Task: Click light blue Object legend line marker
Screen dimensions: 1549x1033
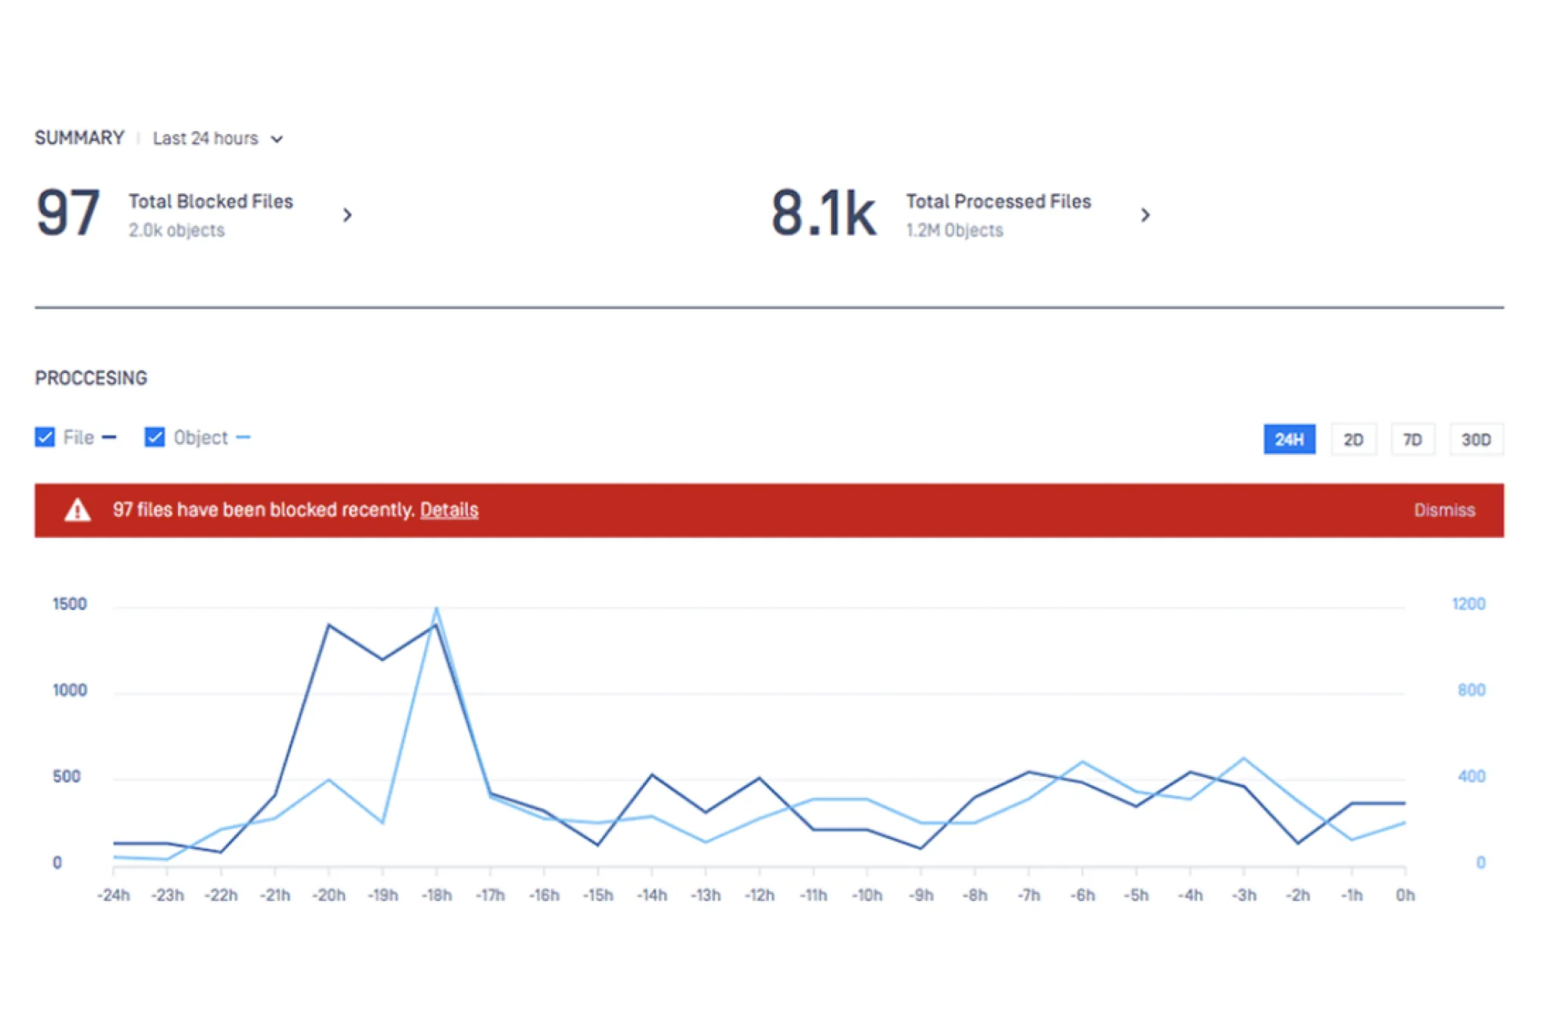Action: click(243, 437)
